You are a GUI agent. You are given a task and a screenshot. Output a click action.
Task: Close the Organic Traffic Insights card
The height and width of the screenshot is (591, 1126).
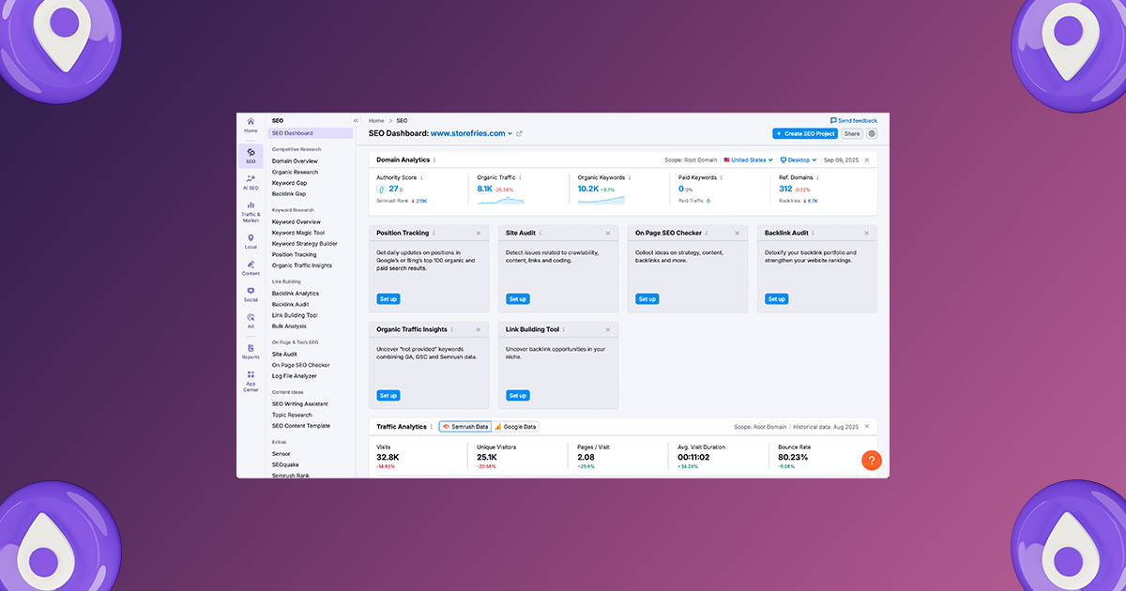click(x=479, y=329)
